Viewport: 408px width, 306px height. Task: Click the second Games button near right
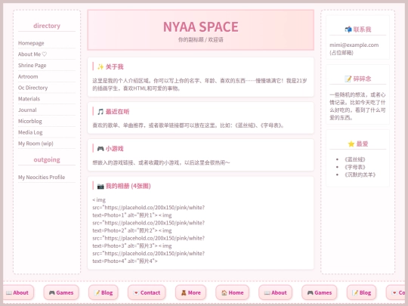(320, 292)
